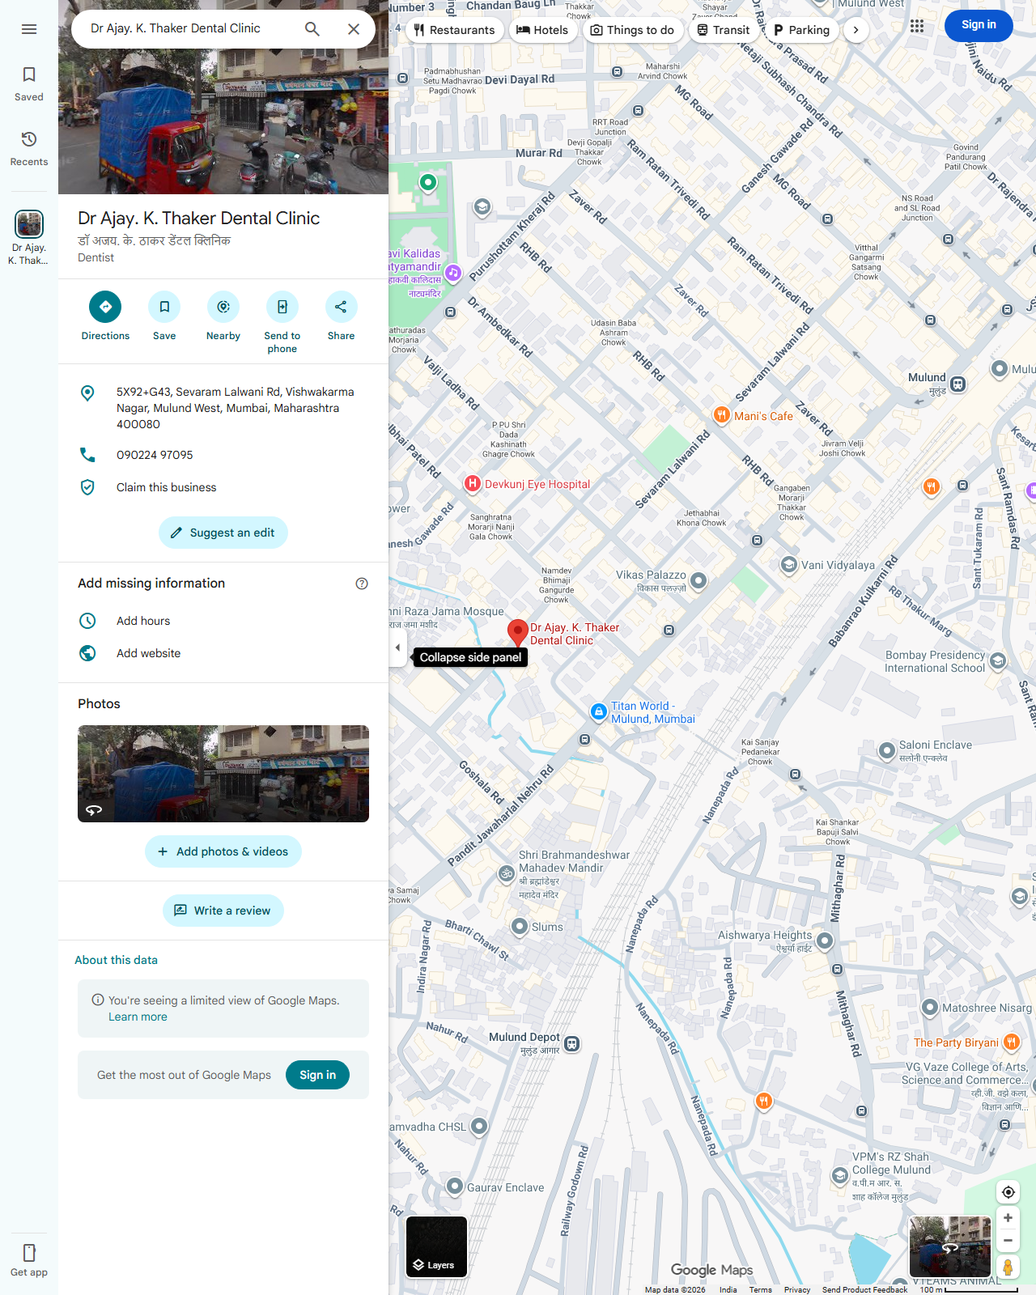Filter map by Restaurants chip

click(455, 30)
